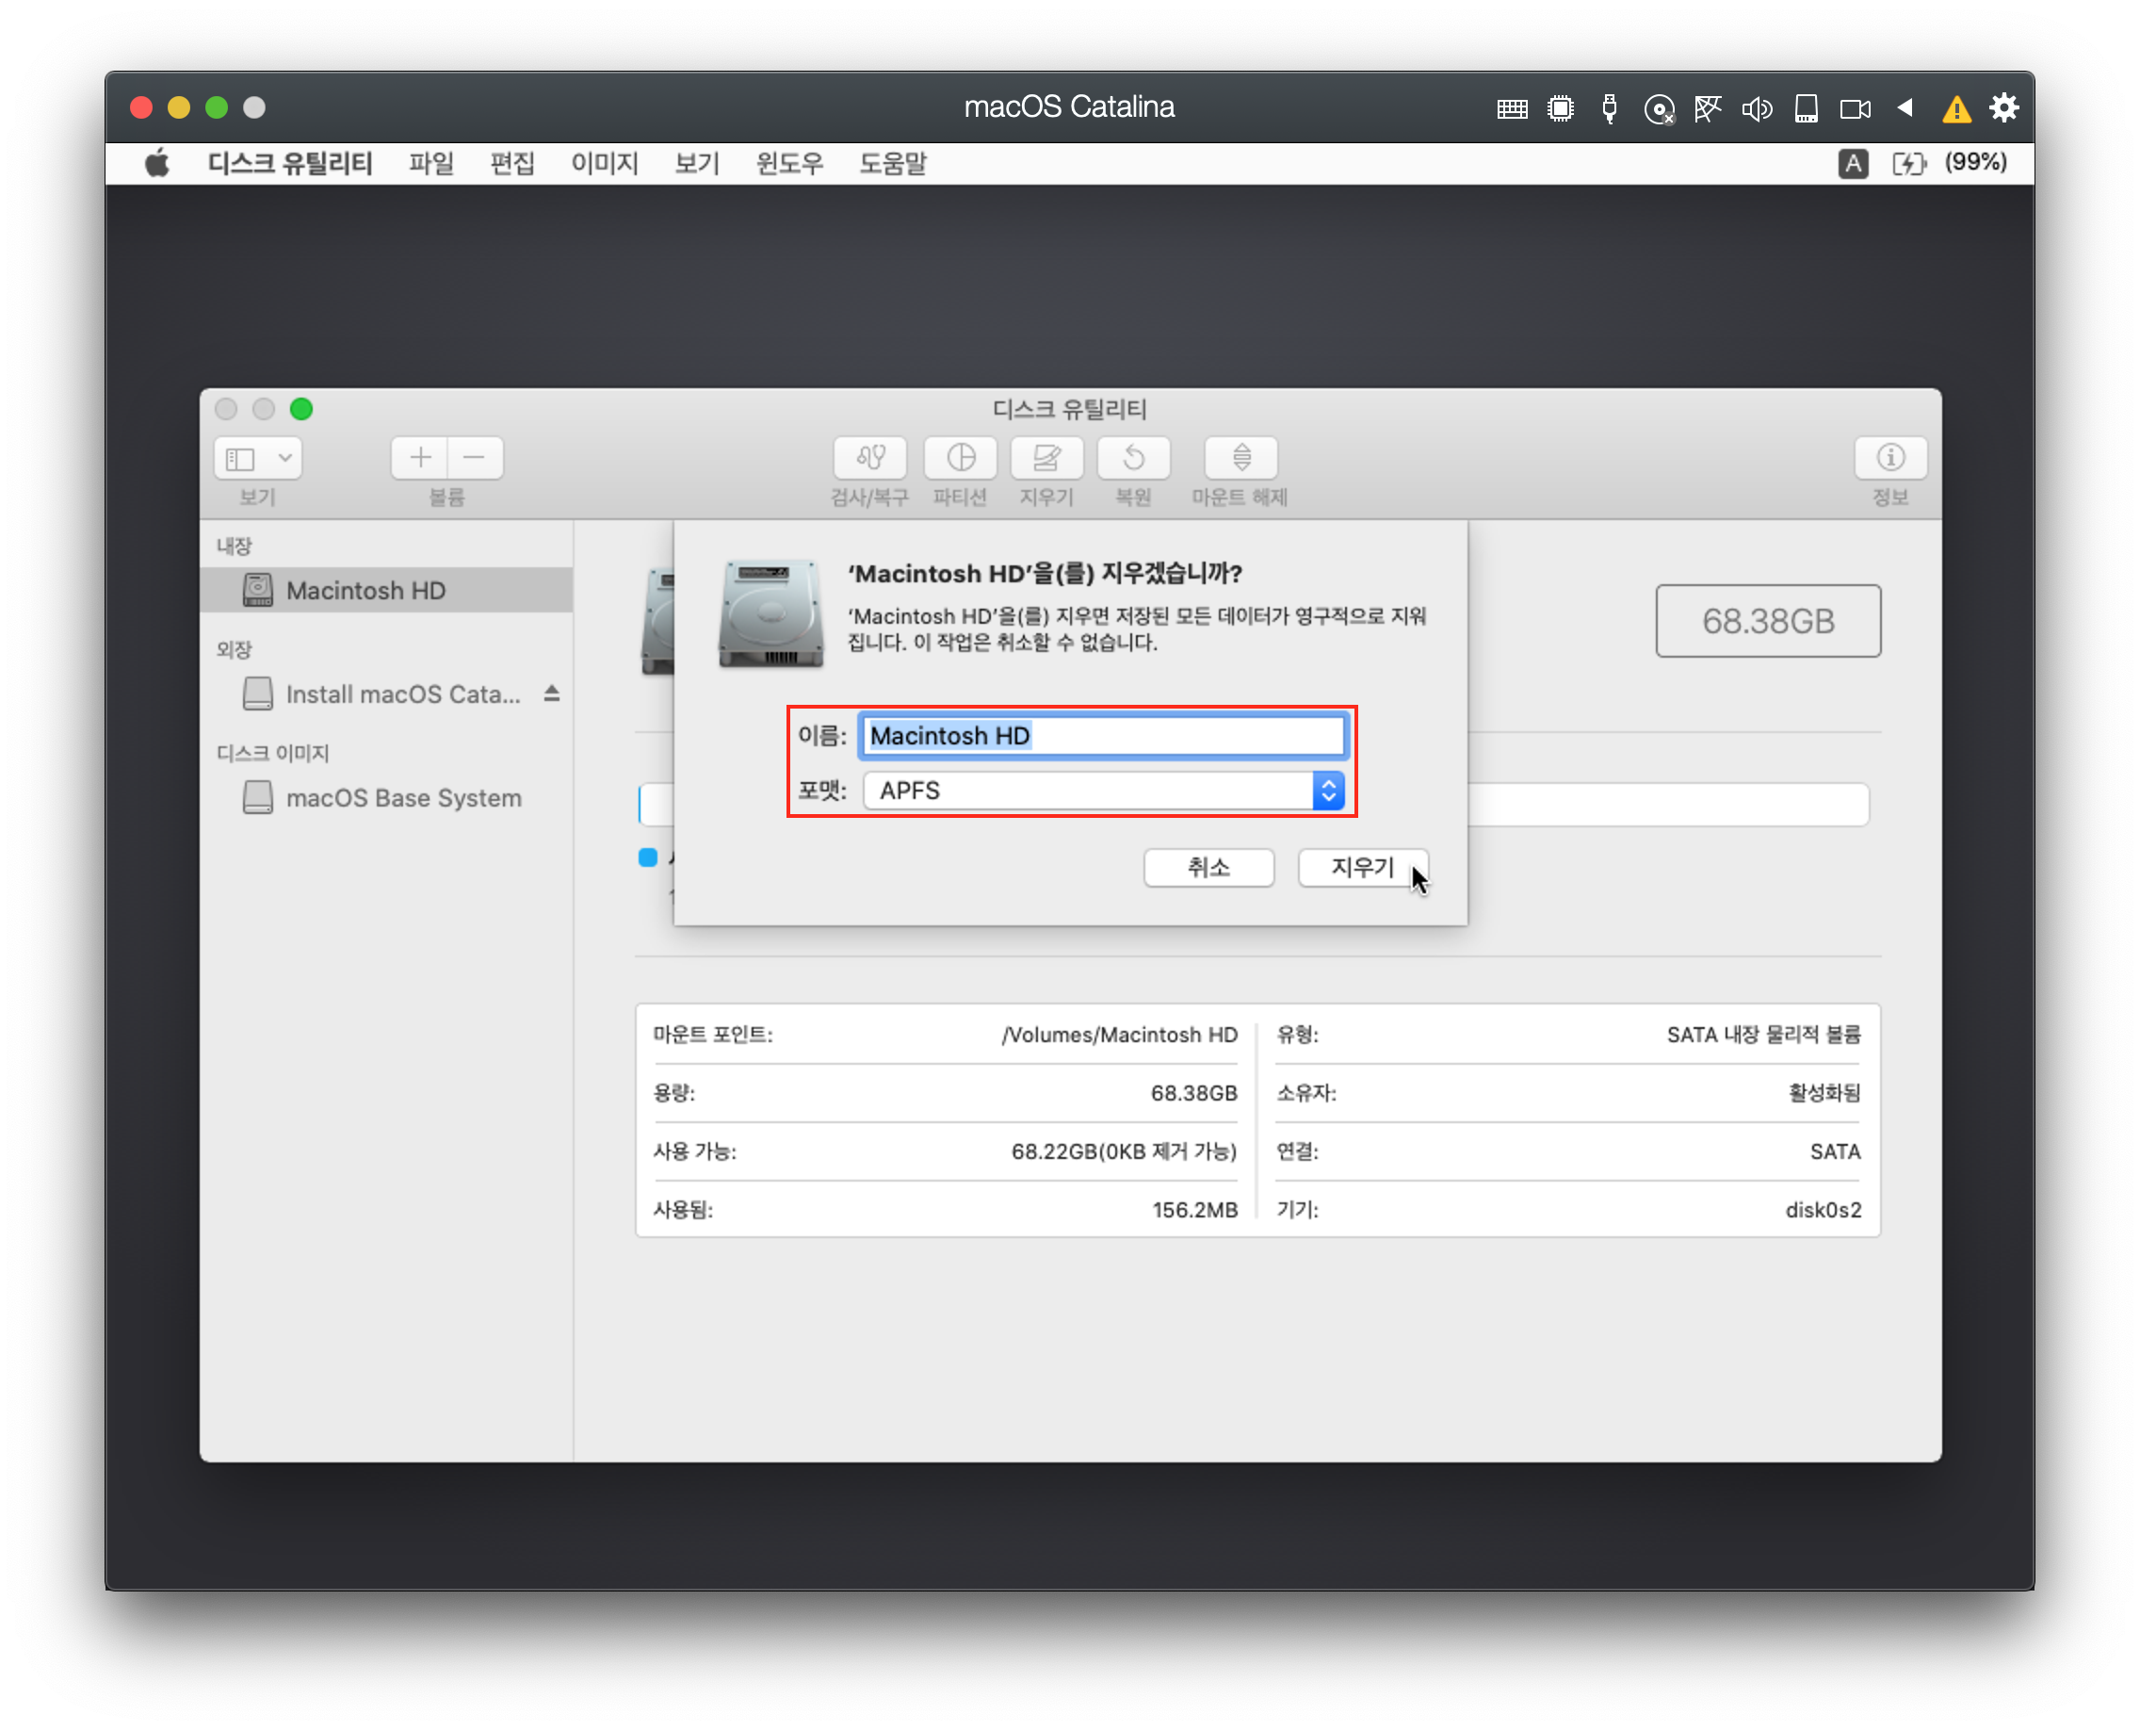Open the 파일 menu
Screen dimensions: 2140x1730
pos(430,163)
